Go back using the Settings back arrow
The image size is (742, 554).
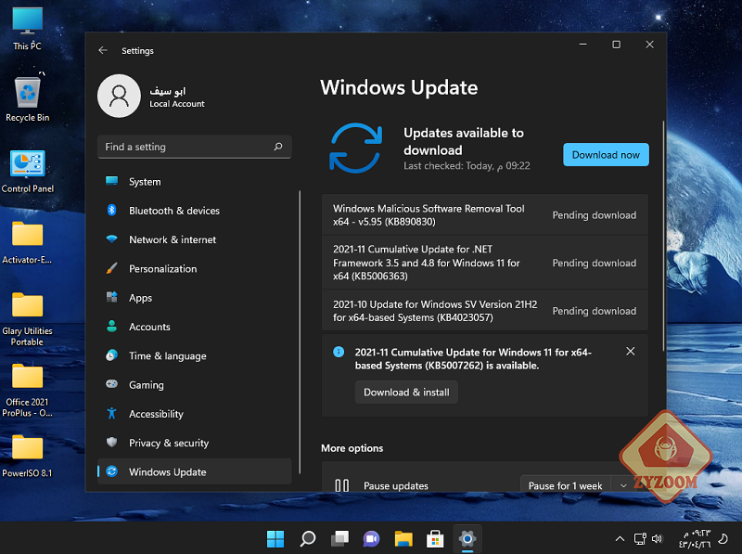pos(103,50)
